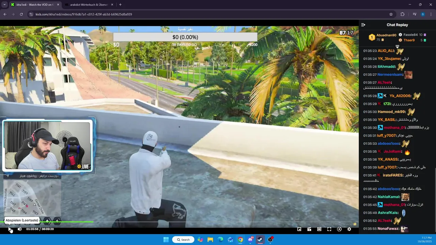Image resolution: width=436 pixels, height=245 pixels.
Task: Expand the gifters leaderboard handle
Action: (x=397, y=47)
